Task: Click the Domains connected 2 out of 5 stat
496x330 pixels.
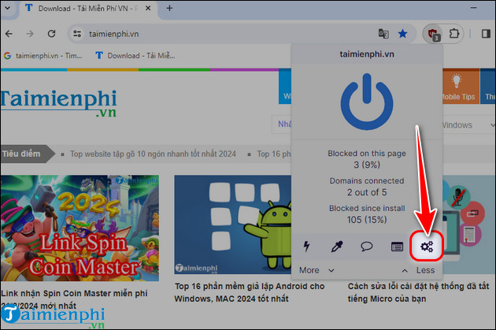Action: (x=367, y=187)
